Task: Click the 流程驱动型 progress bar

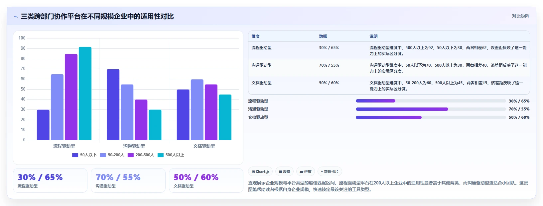Action: pos(431,101)
